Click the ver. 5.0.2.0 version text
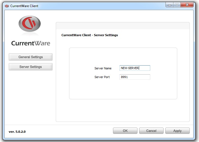The image size is (199, 142). tap(17, 132)
